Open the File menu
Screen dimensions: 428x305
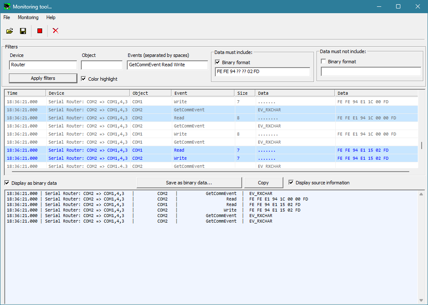6,17
